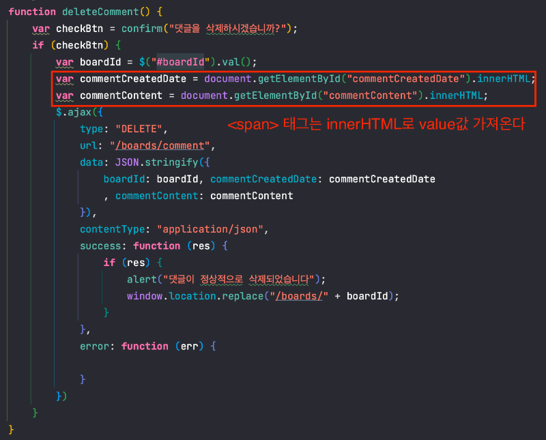Click the "/boards/comment" url string
The width and height of the screenshot is (546, 440).
point(160,145)
